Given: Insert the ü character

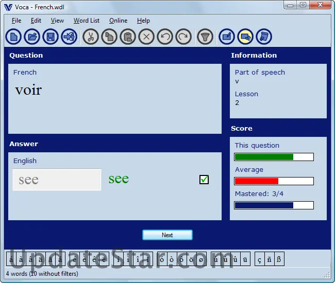Looking at the screenshot, I should tap(245, 259).
